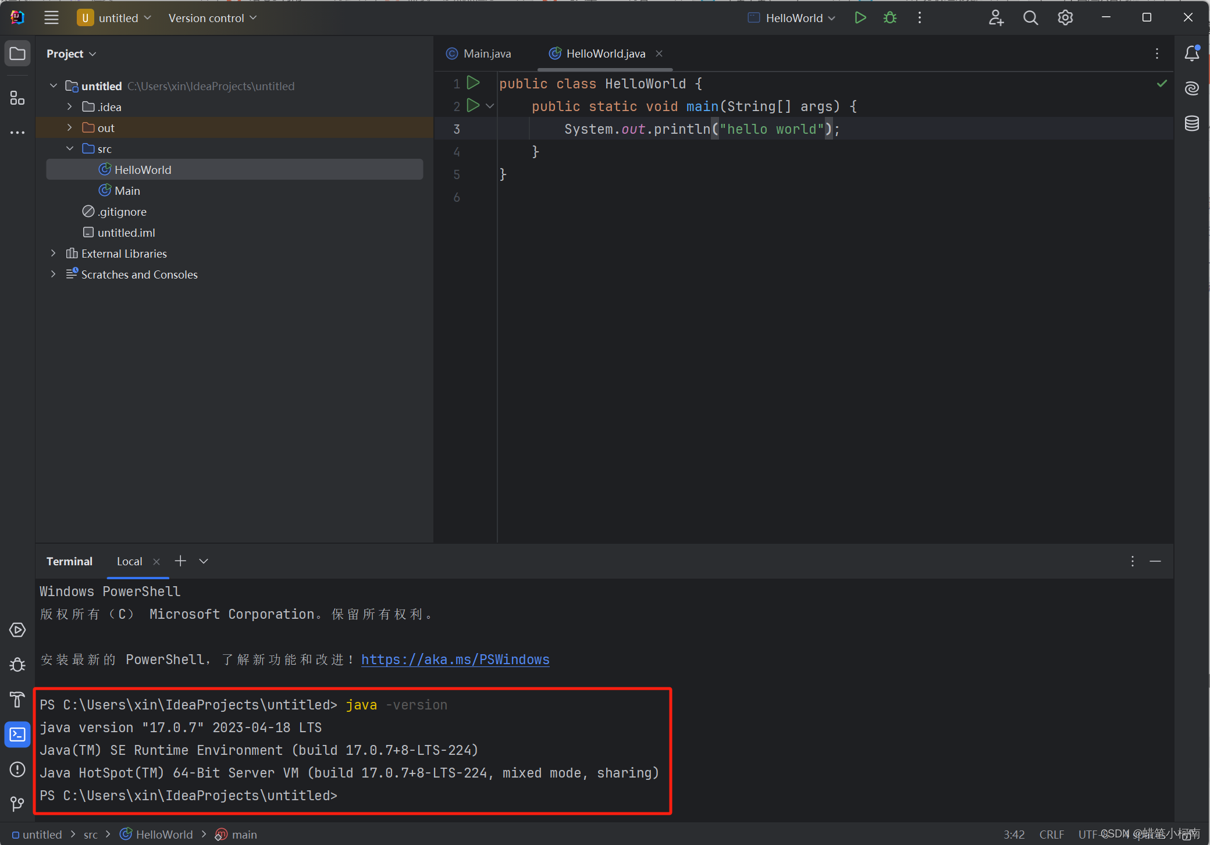Click the HelloWorld class in project tree
The image size is (1210, 845).
point(144,169)
